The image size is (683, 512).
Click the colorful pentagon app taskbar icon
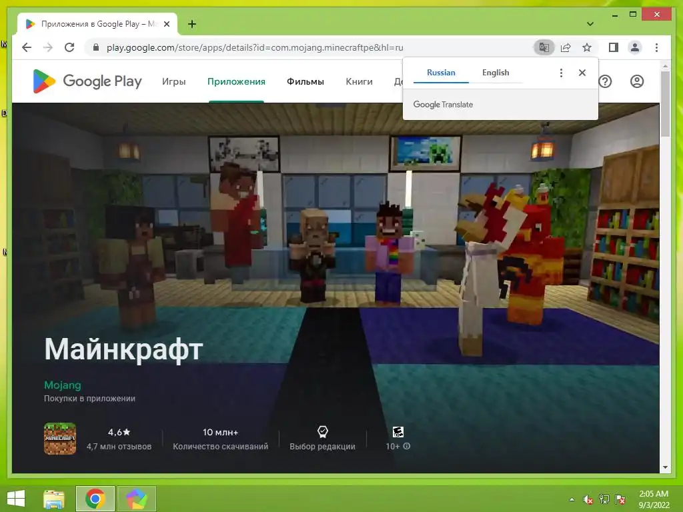click(136, 499)
